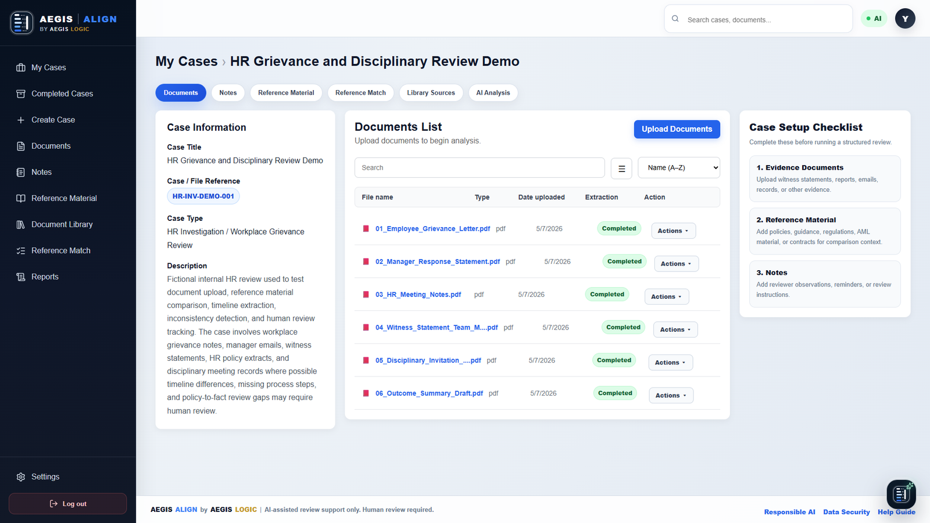Click the Reference Match checklist icon
This screenshot has width=930, height=523.
(21, 250)
